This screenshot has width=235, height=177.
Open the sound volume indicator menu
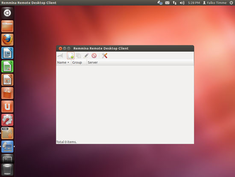182,3
